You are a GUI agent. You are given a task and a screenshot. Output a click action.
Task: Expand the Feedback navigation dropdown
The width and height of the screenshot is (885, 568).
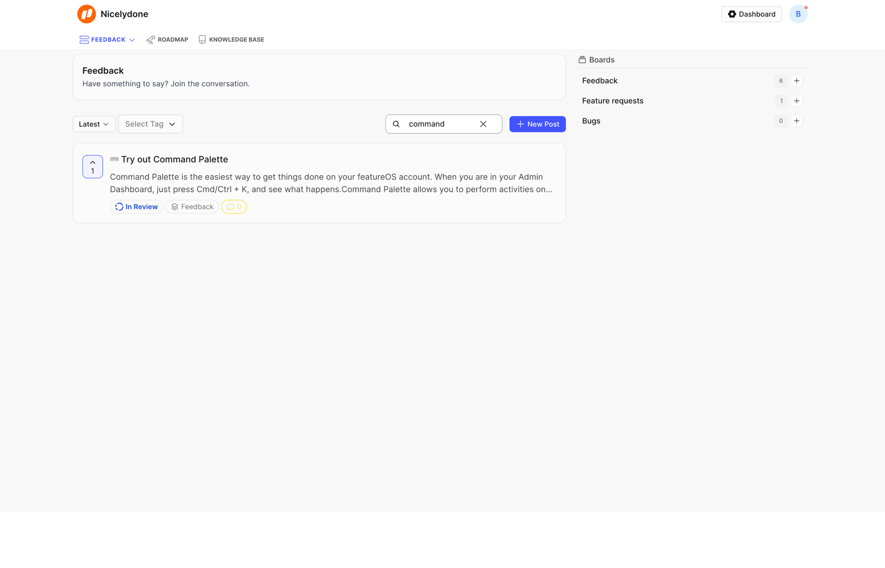(x=132, y=40)
